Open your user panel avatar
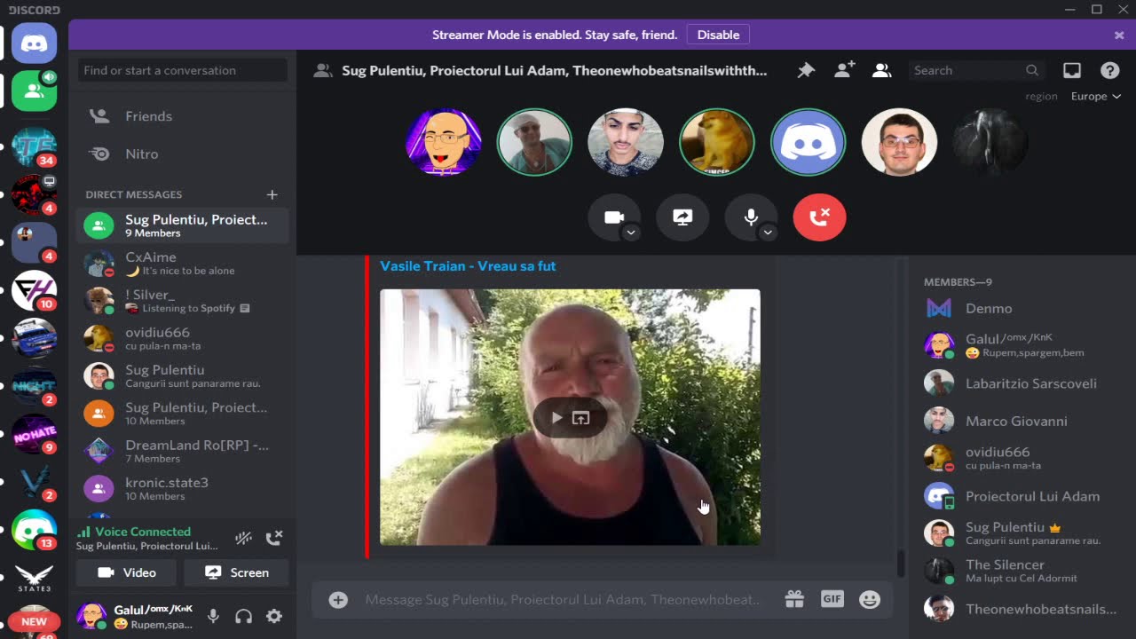This screenshot has width=1136, height=639. pos(91,616)
